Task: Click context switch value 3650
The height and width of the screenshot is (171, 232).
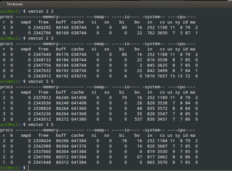Action: pos(162,33)
